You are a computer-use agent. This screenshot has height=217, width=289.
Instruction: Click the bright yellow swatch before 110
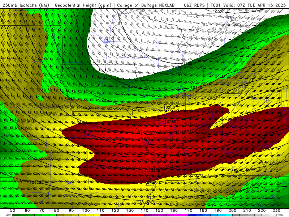[97, 215]
